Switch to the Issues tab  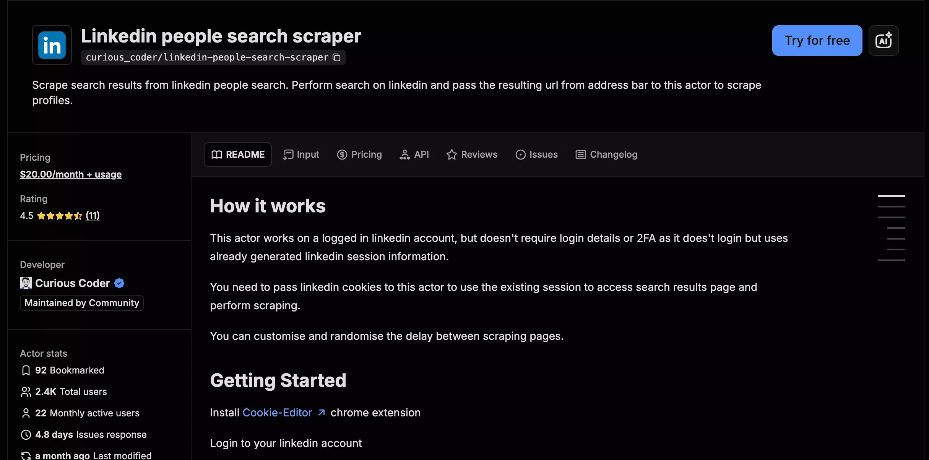[x=536, y=155]
